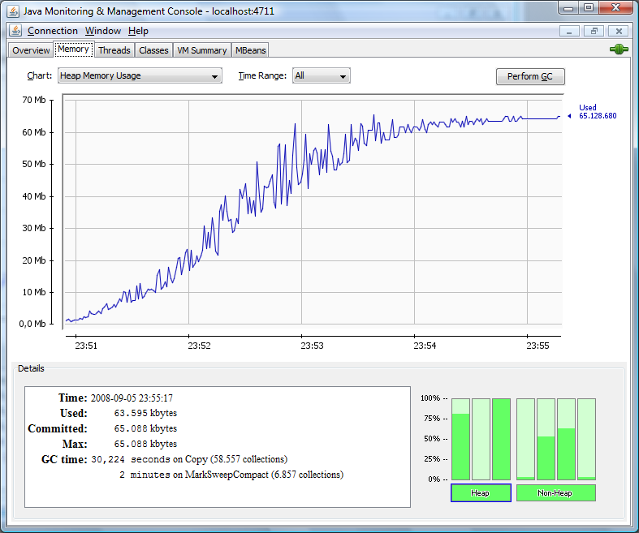Select the Non-Heap button under the pool bars
Image resolution: width=639 pixels, height=533 pixels.
(x=556, y=492)
